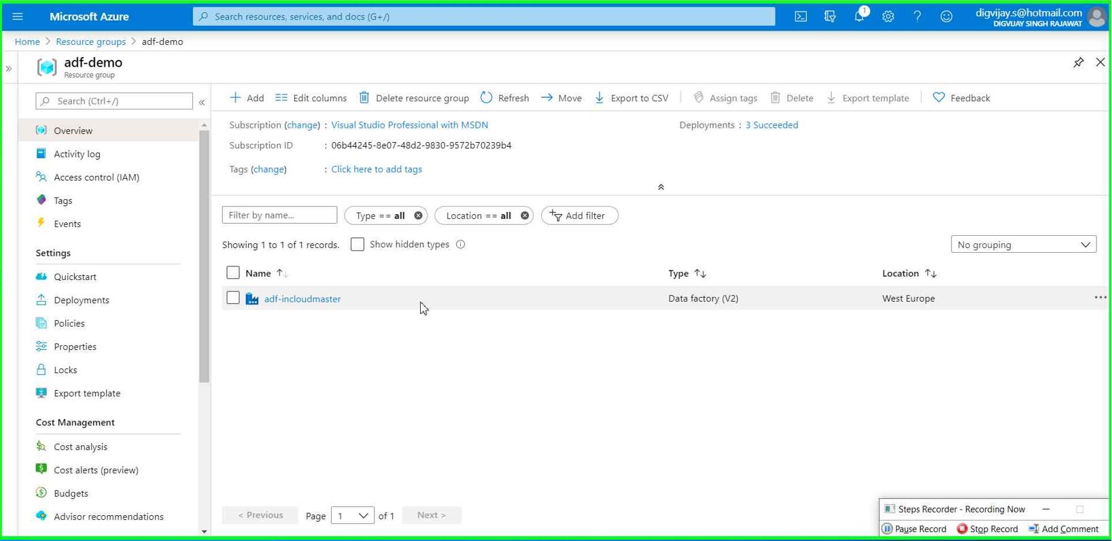Open the page number dropdown
Viewport: 1112px width, 541px height.
tap(352, 516)
